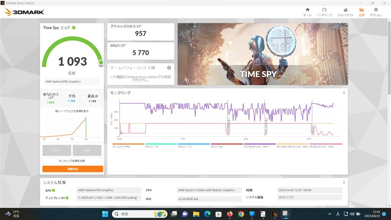Click the Time Spy score 1 093
Screen dimensions: 391x220
73,61
